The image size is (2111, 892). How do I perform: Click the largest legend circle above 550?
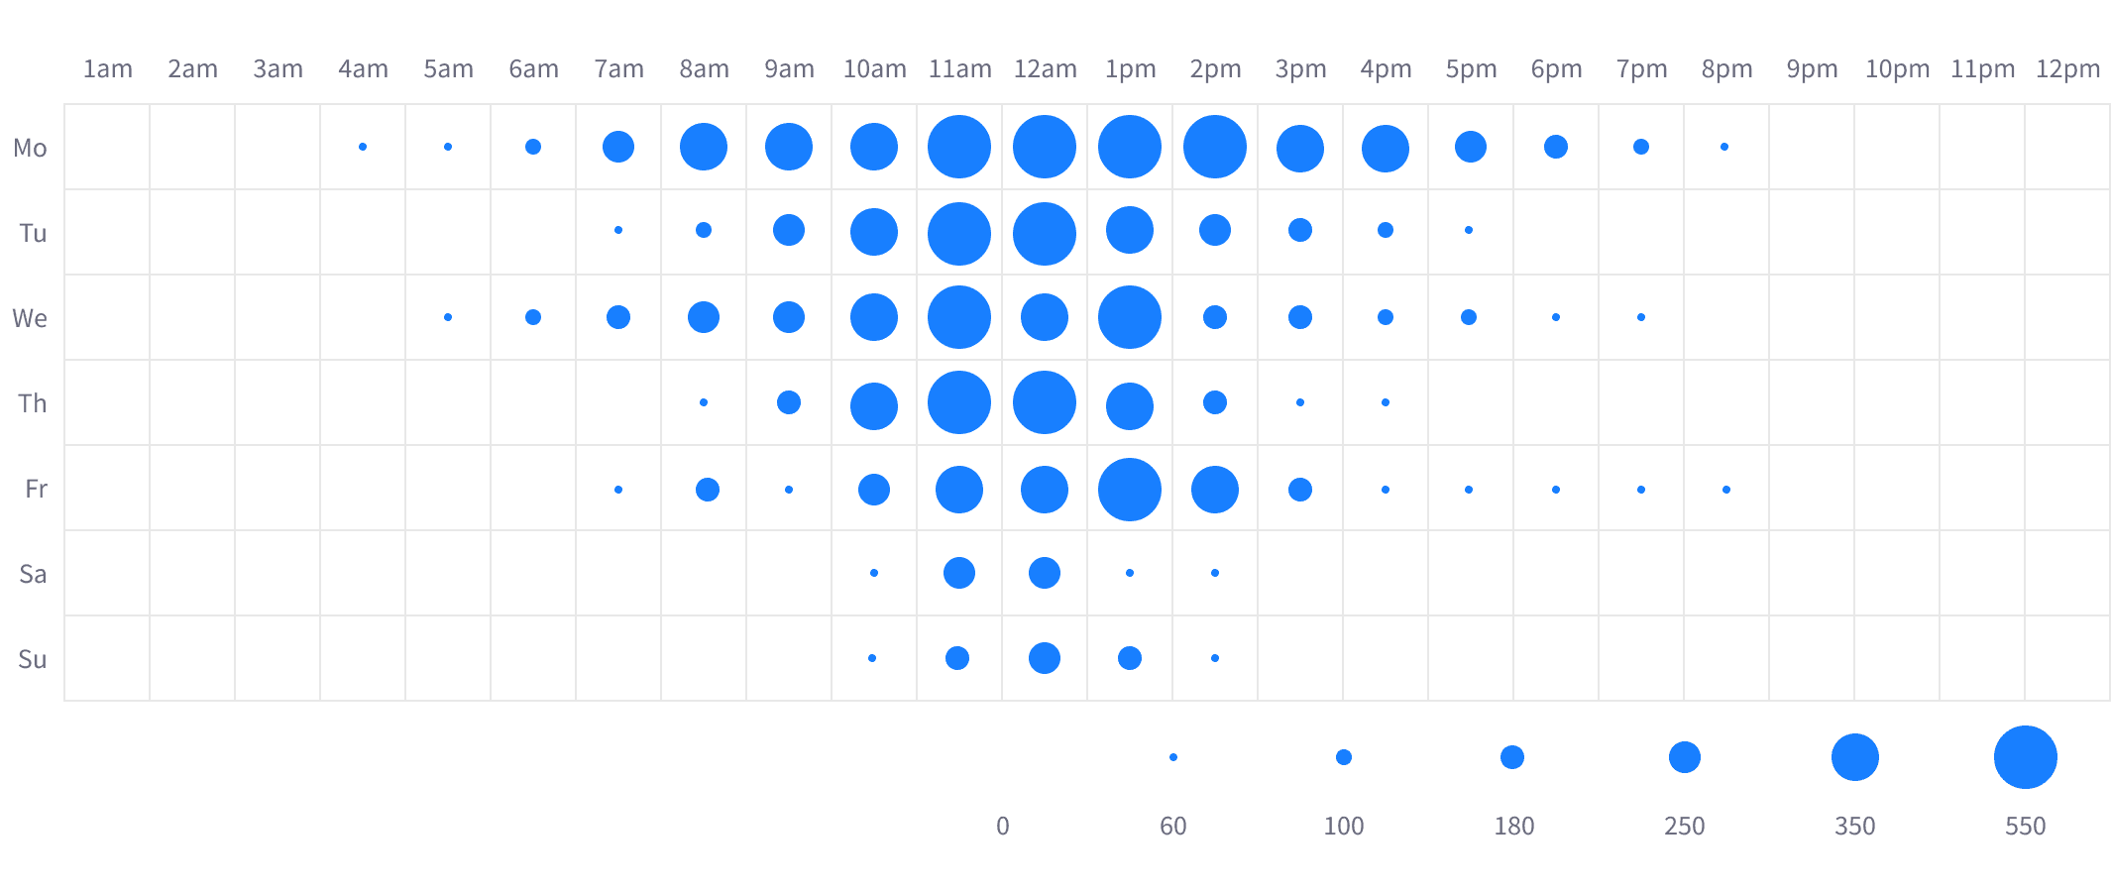coord(2025,757)
